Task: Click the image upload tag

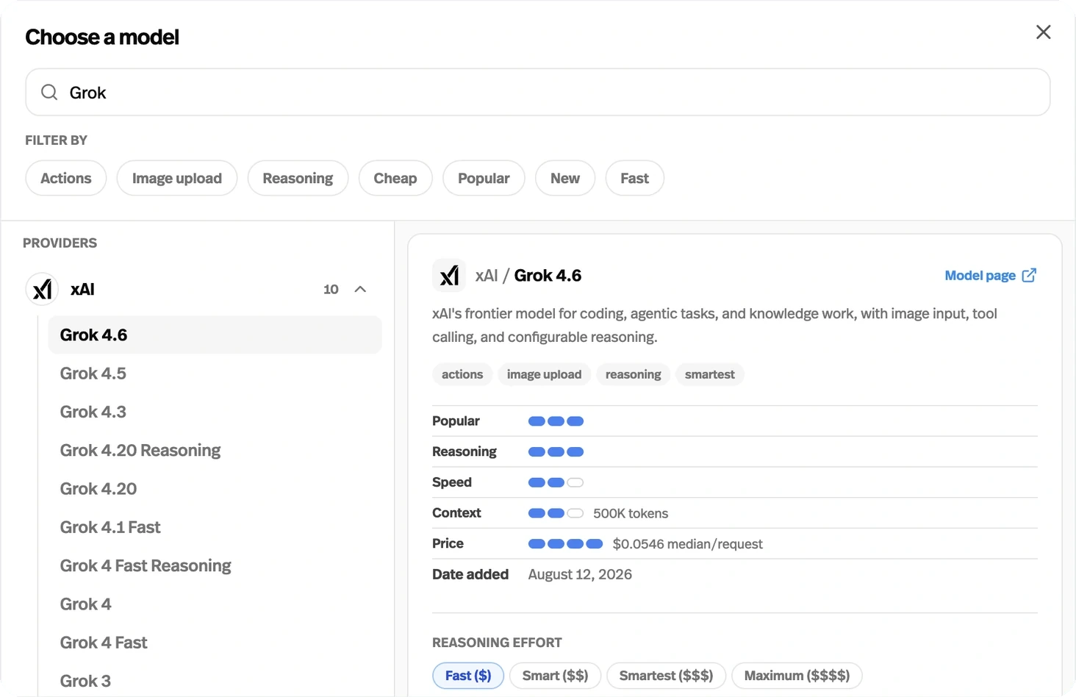Action: 544,374
